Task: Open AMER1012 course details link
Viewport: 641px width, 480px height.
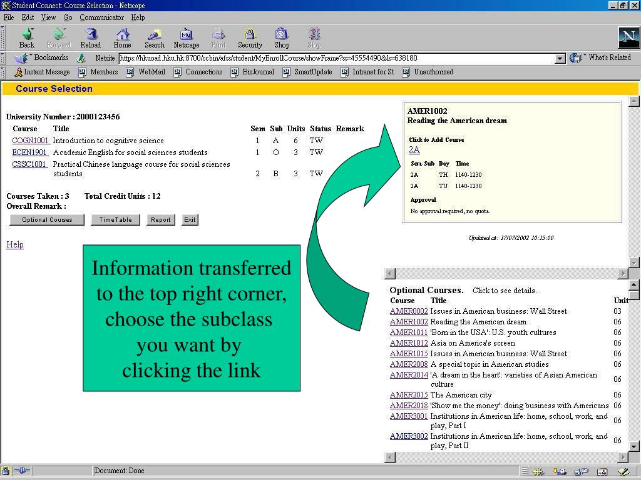Action: point(409,343)
